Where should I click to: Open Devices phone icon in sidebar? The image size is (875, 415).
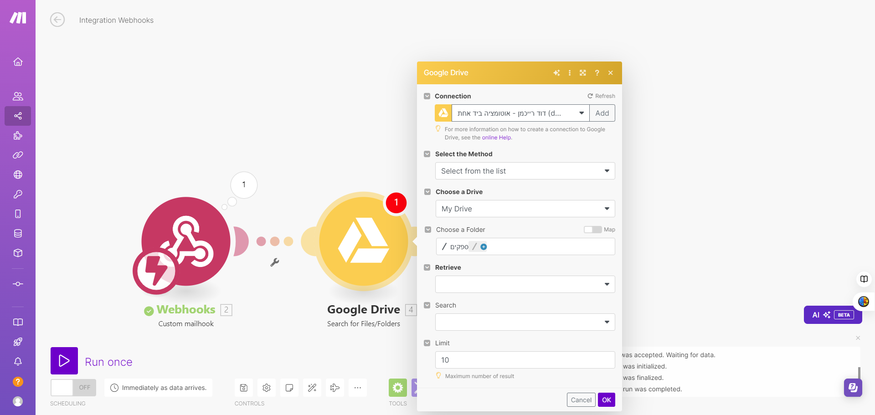[x=18, y=214]
